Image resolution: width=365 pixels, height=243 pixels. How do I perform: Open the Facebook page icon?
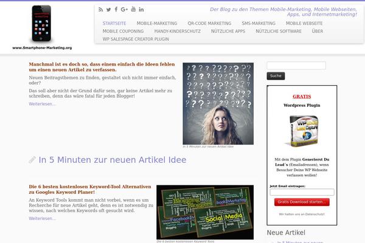tap(116, 9)
